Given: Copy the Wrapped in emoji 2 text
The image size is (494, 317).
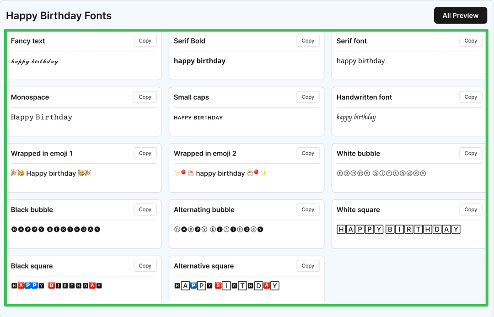Looking at the screenshot, I should 308,153.
